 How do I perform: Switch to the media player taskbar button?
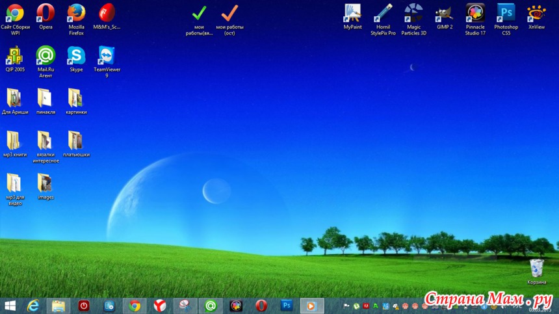312,306
